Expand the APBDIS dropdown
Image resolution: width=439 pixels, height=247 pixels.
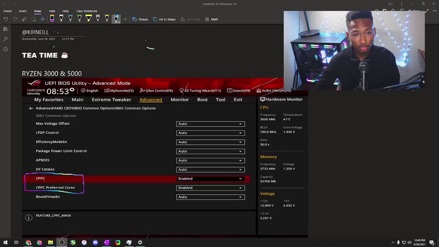pyautogui.click(x=210, y=160)
